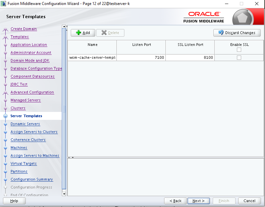The width and height of the screenshot is (265, 207).
Task: Click the Create Domain step node icon
Action: point(5,29)
